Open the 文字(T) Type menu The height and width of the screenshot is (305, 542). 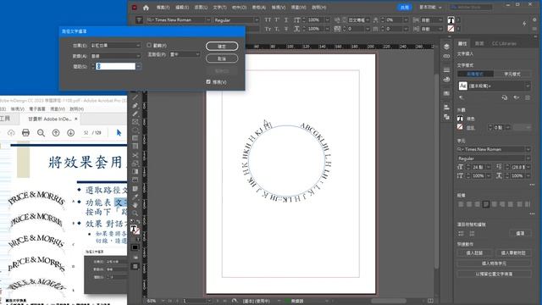click(219, 8)
